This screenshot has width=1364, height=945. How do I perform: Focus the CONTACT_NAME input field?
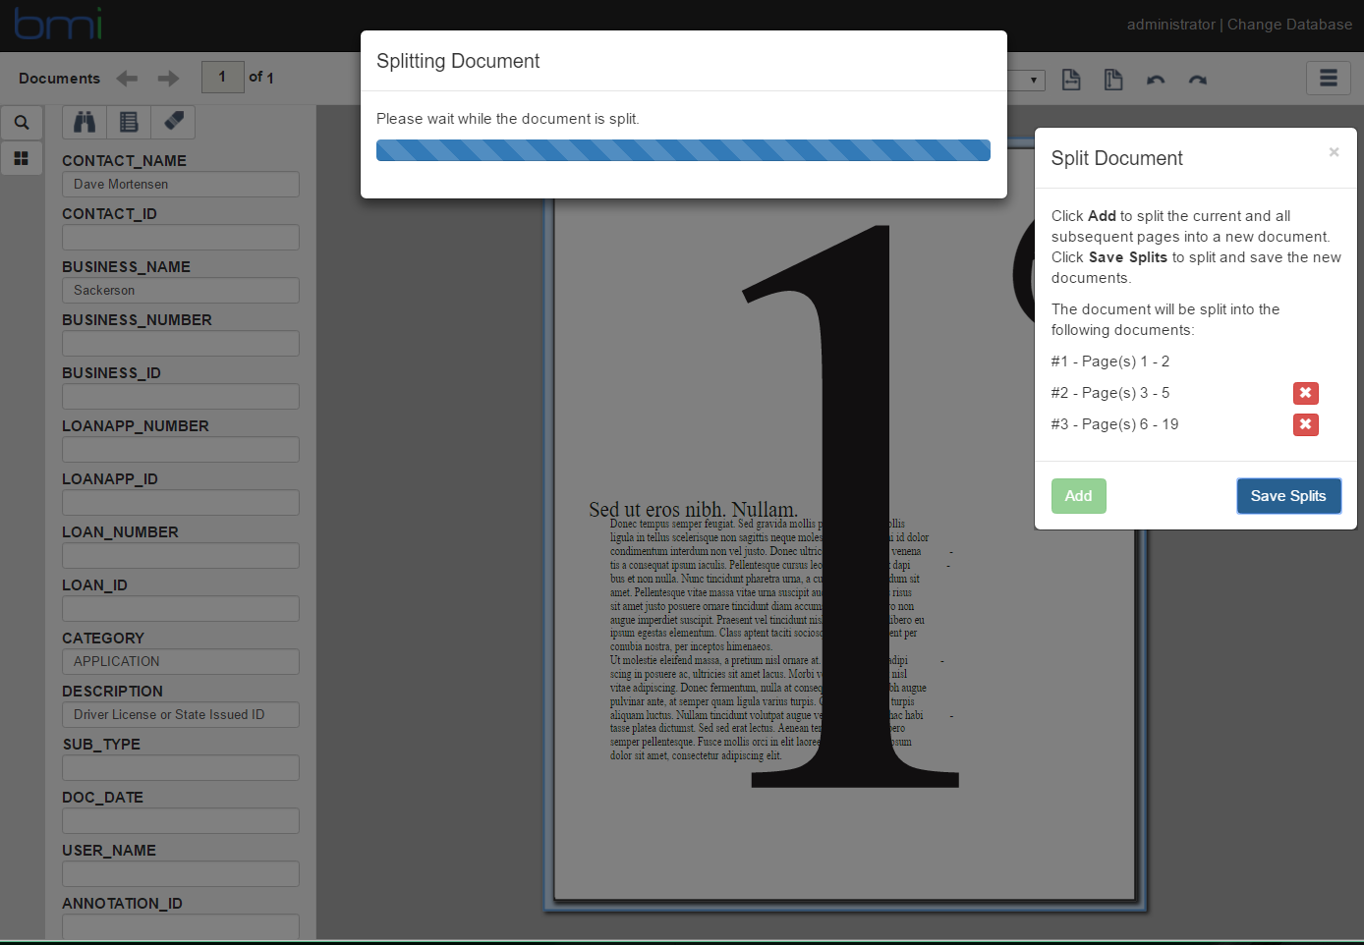(181, 185)
